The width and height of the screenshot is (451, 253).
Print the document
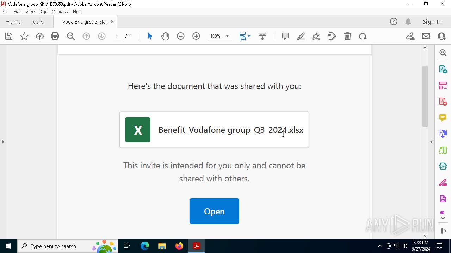[55, 36]
